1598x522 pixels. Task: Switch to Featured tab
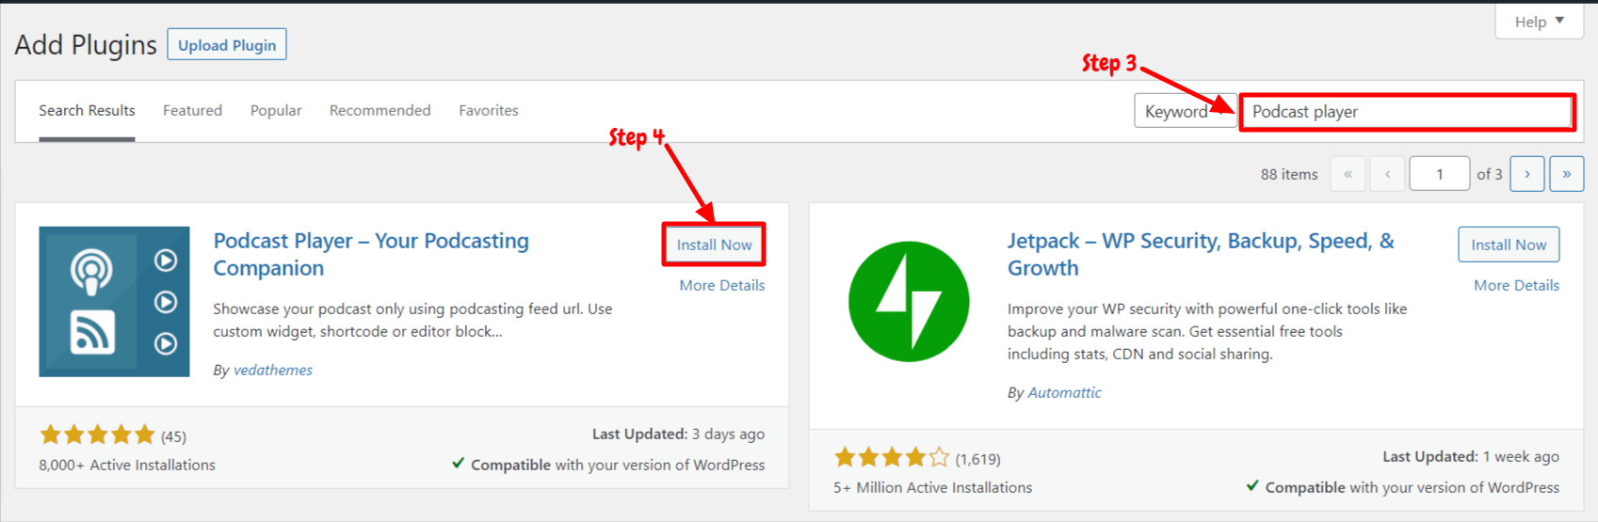coord(192,110)
